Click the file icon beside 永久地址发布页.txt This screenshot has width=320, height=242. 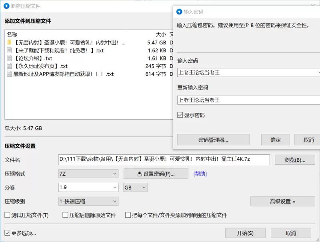point(10,66)
